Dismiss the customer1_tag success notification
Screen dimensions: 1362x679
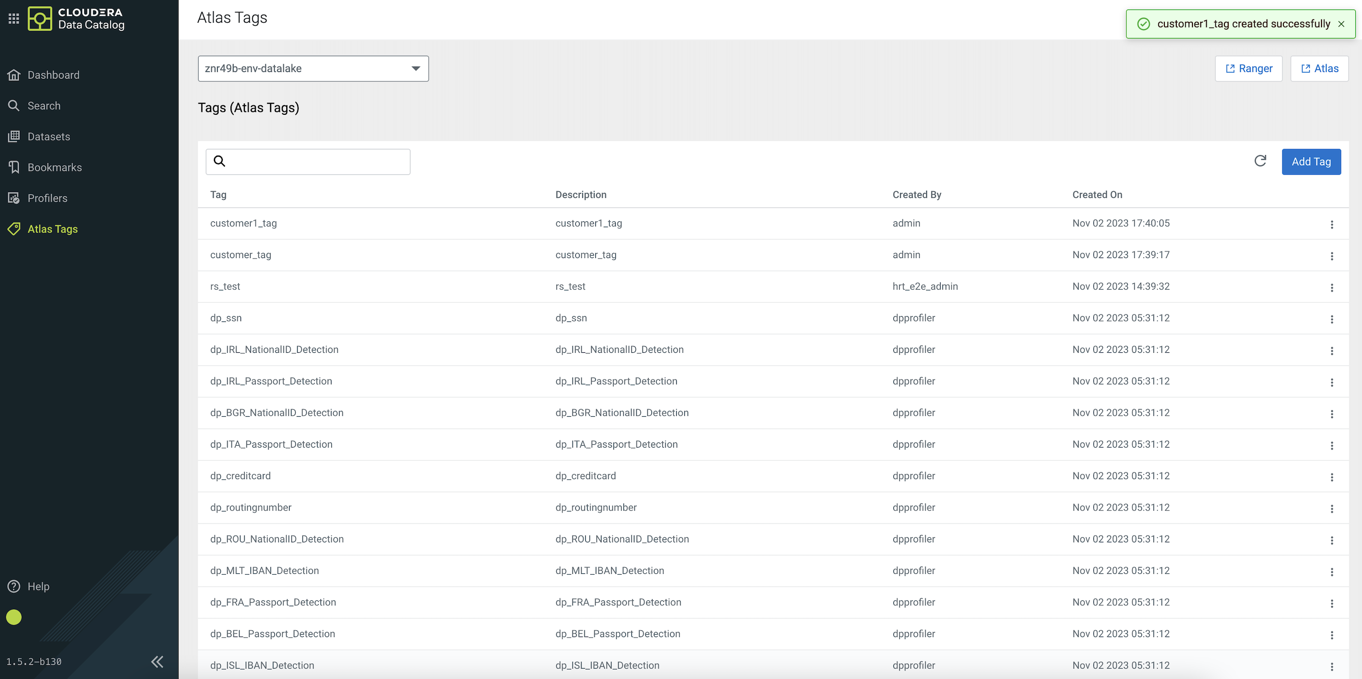click(x=1342, y=24)
